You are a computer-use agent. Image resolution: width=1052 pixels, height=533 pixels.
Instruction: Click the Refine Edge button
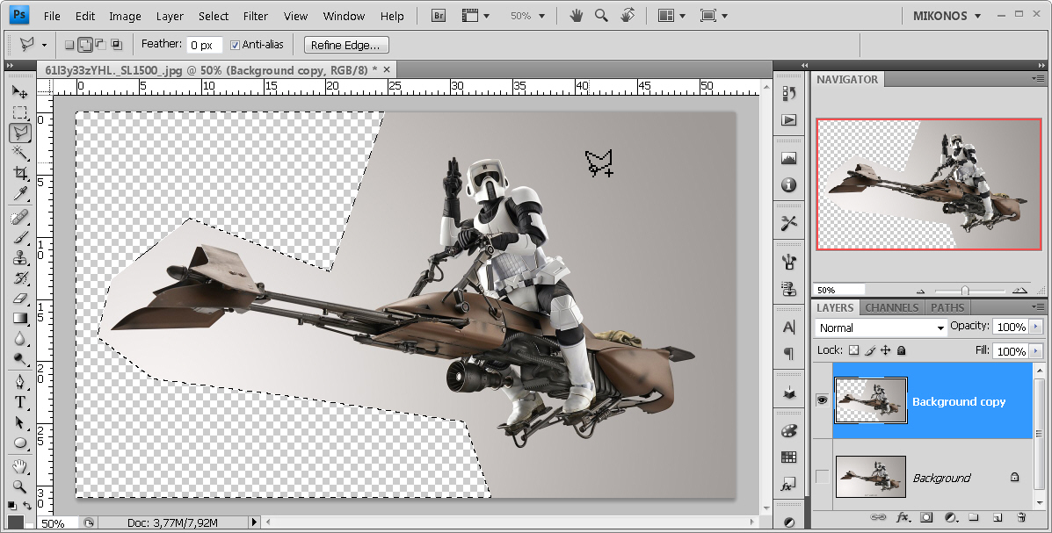[x=345, y=45]
